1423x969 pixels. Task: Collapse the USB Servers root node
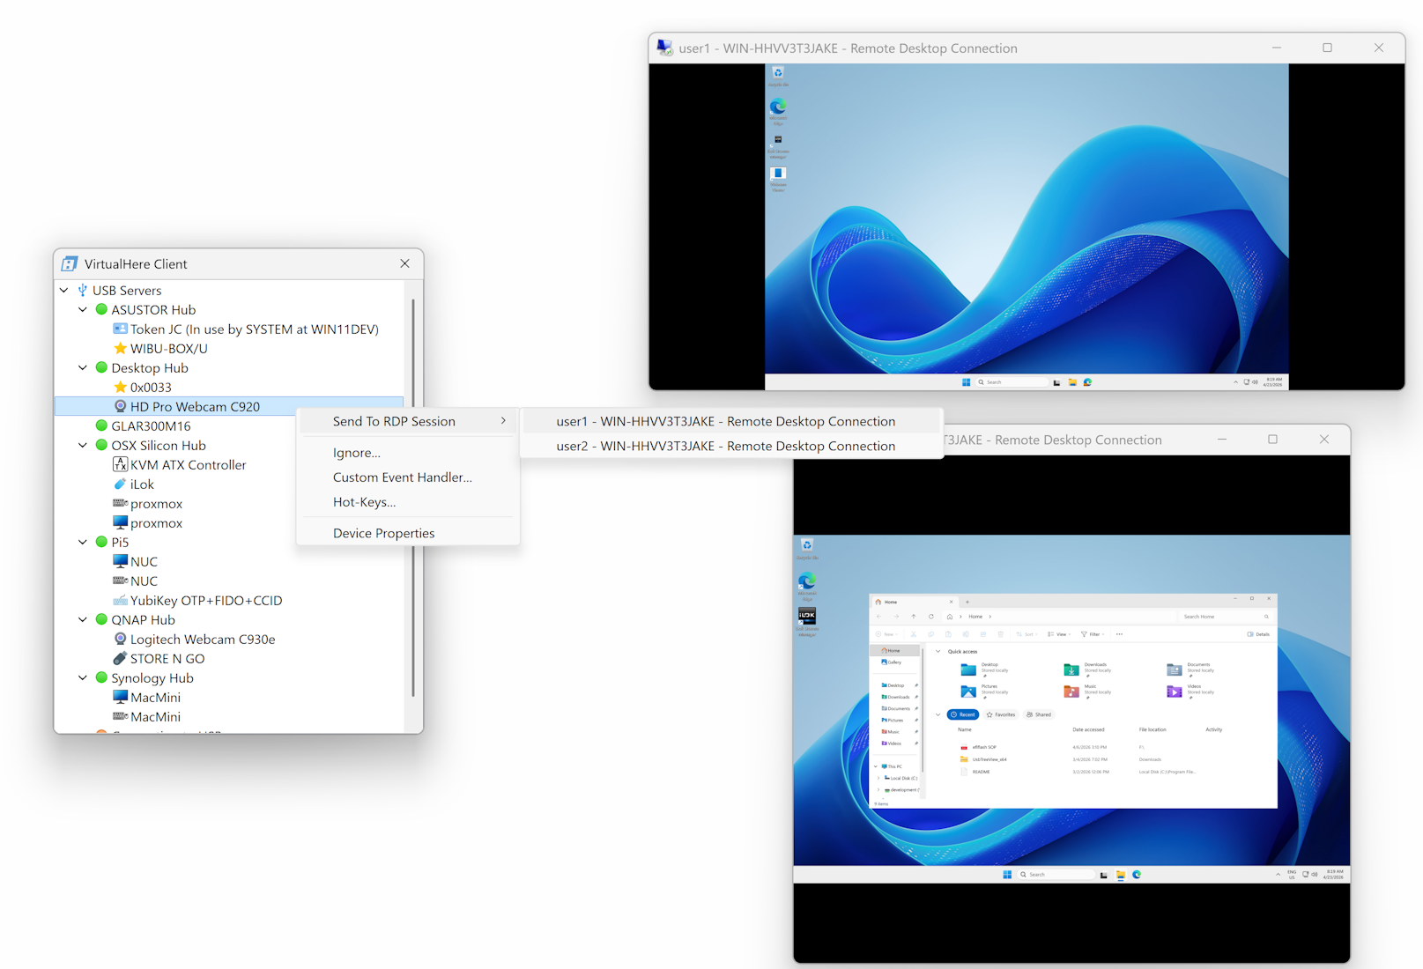pyautogui.click(x=64, y=291)
